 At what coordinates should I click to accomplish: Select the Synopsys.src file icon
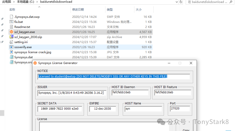(11, 62)
